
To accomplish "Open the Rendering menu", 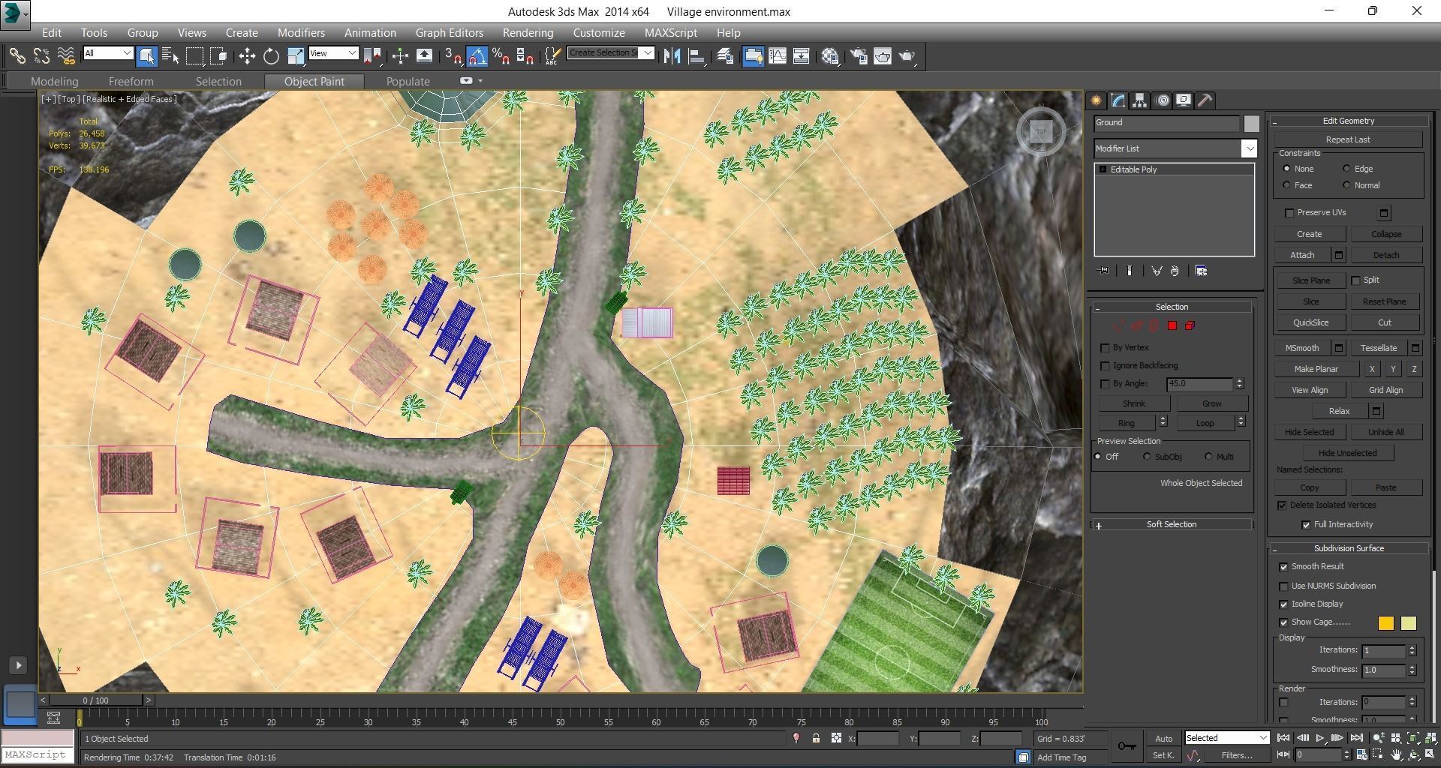I will tap(528, 33).
